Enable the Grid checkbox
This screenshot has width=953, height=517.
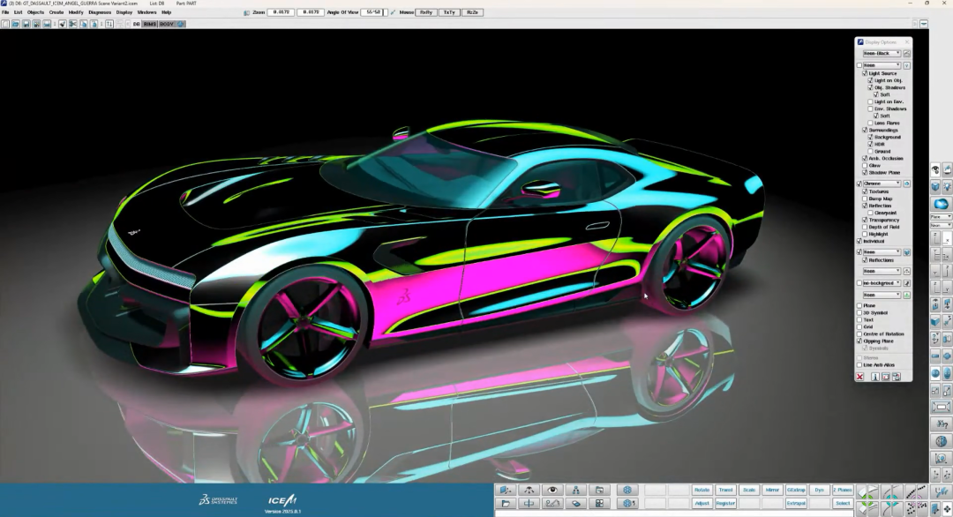859,326
